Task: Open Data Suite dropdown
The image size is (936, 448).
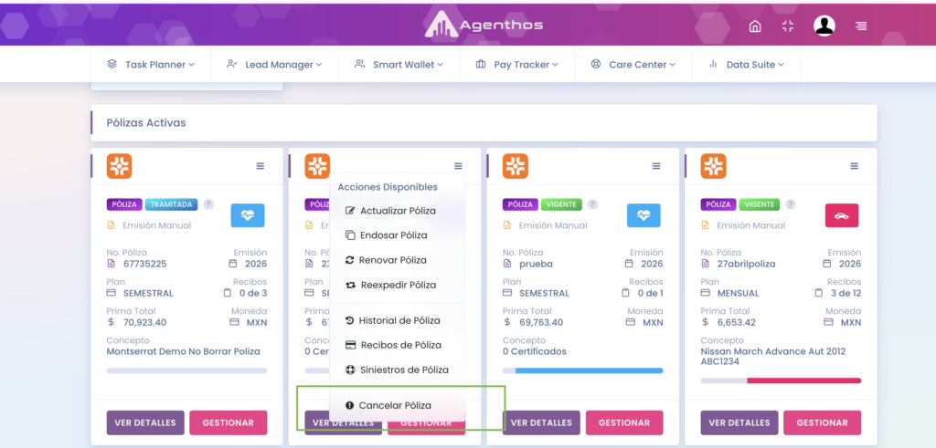Action: pyautogui.click(x=746, y=65)
